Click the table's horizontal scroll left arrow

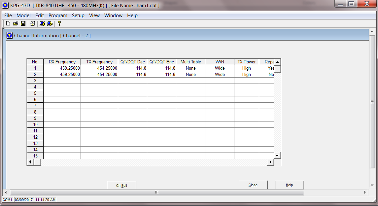(30, 162)
